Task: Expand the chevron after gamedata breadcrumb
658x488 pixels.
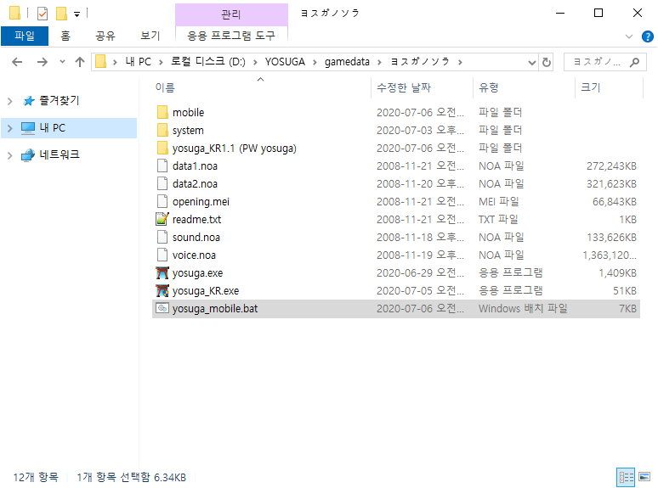Action: 379,63
